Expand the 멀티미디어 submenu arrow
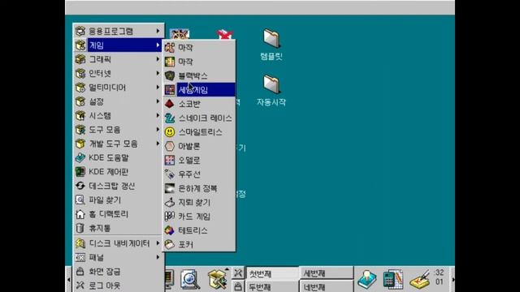Viewport: 520px width, 292px height. [x=158, y=88]
